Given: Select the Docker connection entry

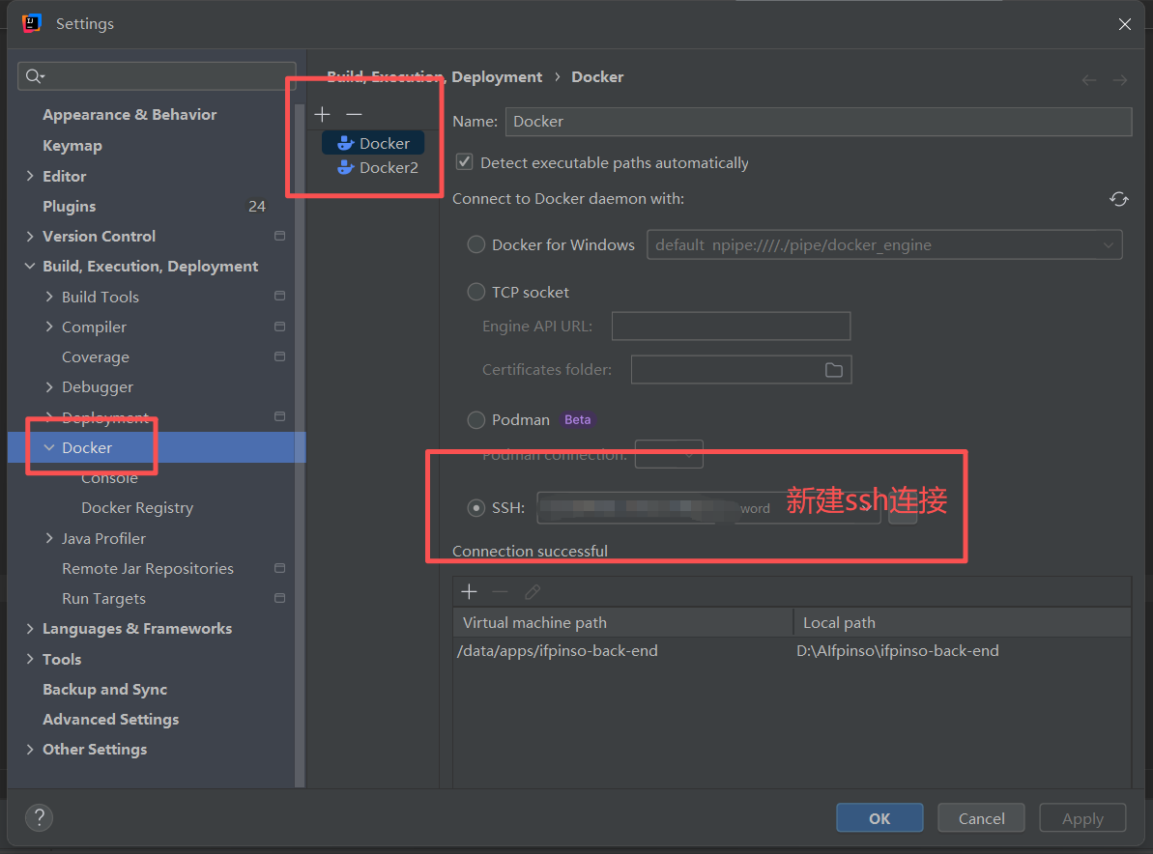Looking at the screenshot, I should coord(373,143).
